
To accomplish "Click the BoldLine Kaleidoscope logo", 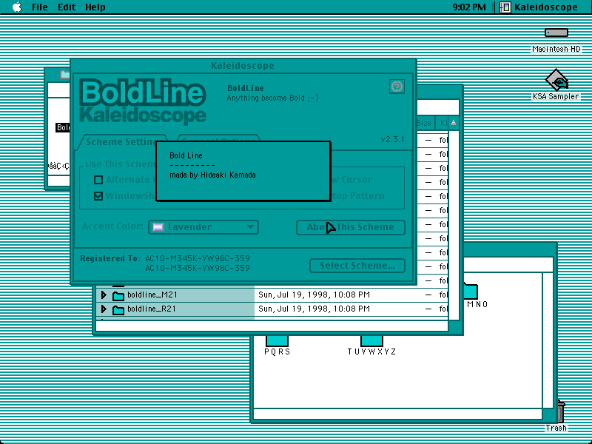I will point(143,101).
